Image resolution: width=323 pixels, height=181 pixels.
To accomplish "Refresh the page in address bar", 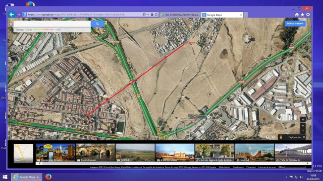I will click(x=156, y=15).
